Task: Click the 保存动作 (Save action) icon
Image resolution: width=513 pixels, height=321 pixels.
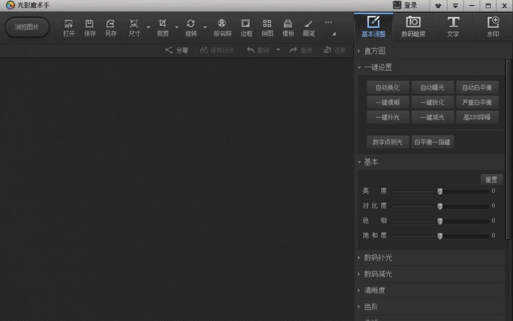Action: pyautogui.click(x=204, y=50)
